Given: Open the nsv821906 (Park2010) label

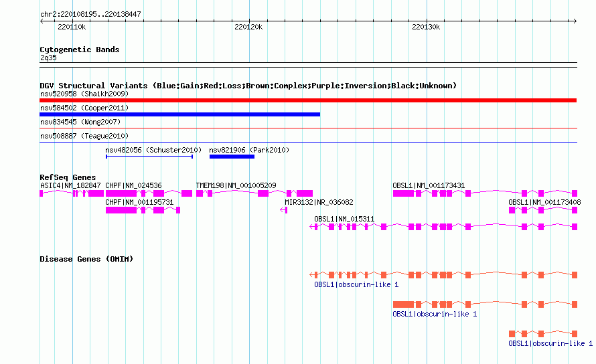Looking at the screenshot, I should click(x=249, y=150).
